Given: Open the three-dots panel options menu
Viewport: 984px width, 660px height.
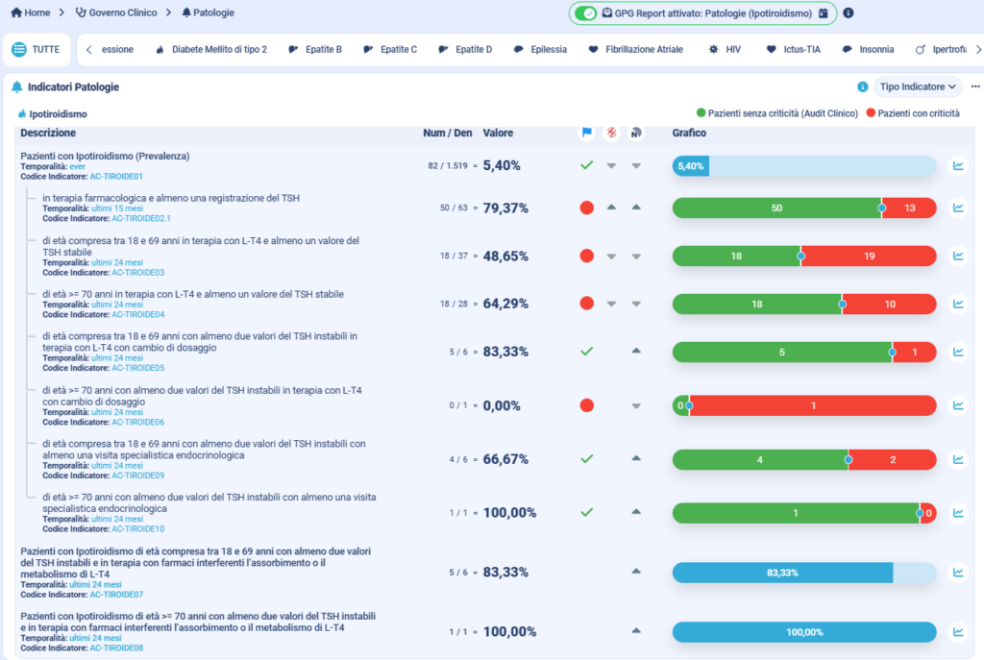Looking at the screenshot, I should [x=975, y=86].
